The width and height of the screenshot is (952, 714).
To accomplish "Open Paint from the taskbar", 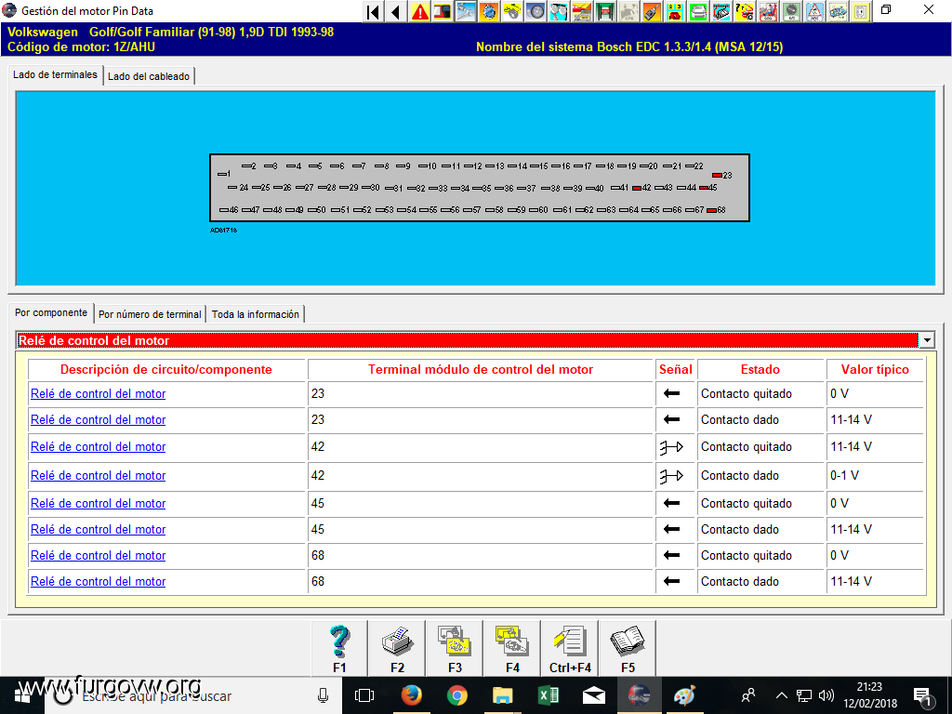I will coord(685,695).
